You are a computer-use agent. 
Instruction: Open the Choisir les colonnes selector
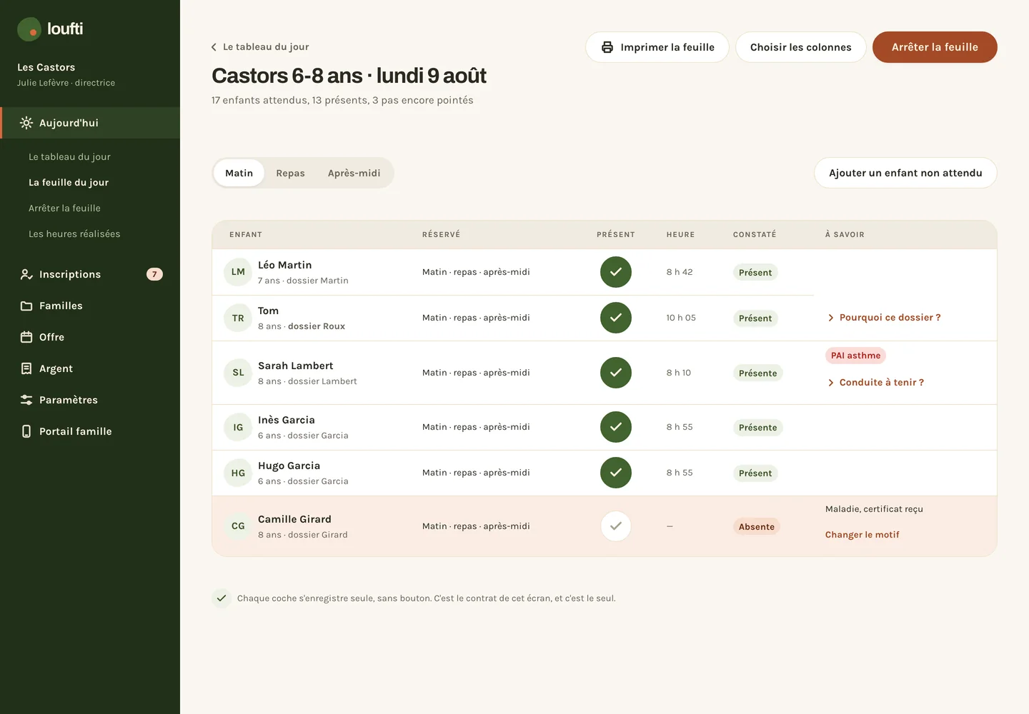click(x=801, y=47)
